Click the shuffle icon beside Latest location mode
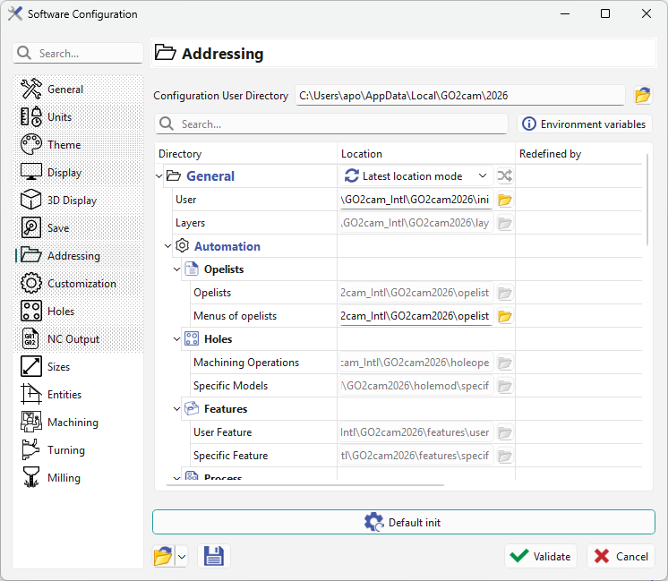The image size is (668, 581). [505, 176]
